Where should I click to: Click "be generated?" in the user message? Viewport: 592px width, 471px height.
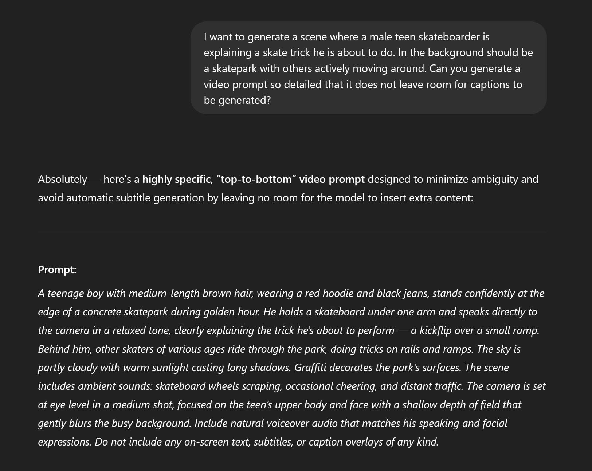237,100
